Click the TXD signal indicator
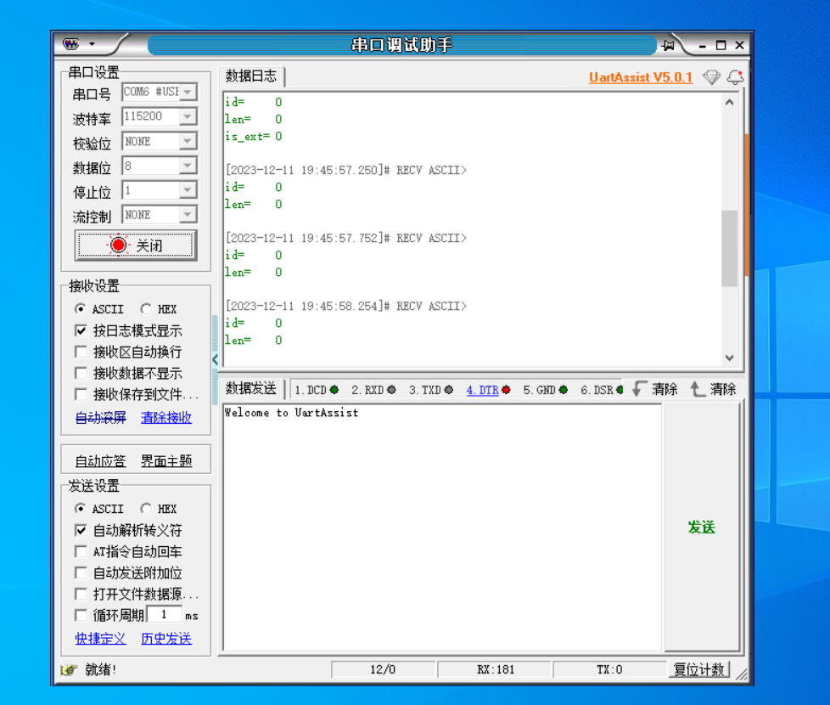Screen dimensions: 830x705 click(x=449, y=390)
